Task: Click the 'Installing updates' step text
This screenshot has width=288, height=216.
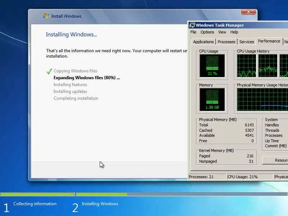Action: 70,91
